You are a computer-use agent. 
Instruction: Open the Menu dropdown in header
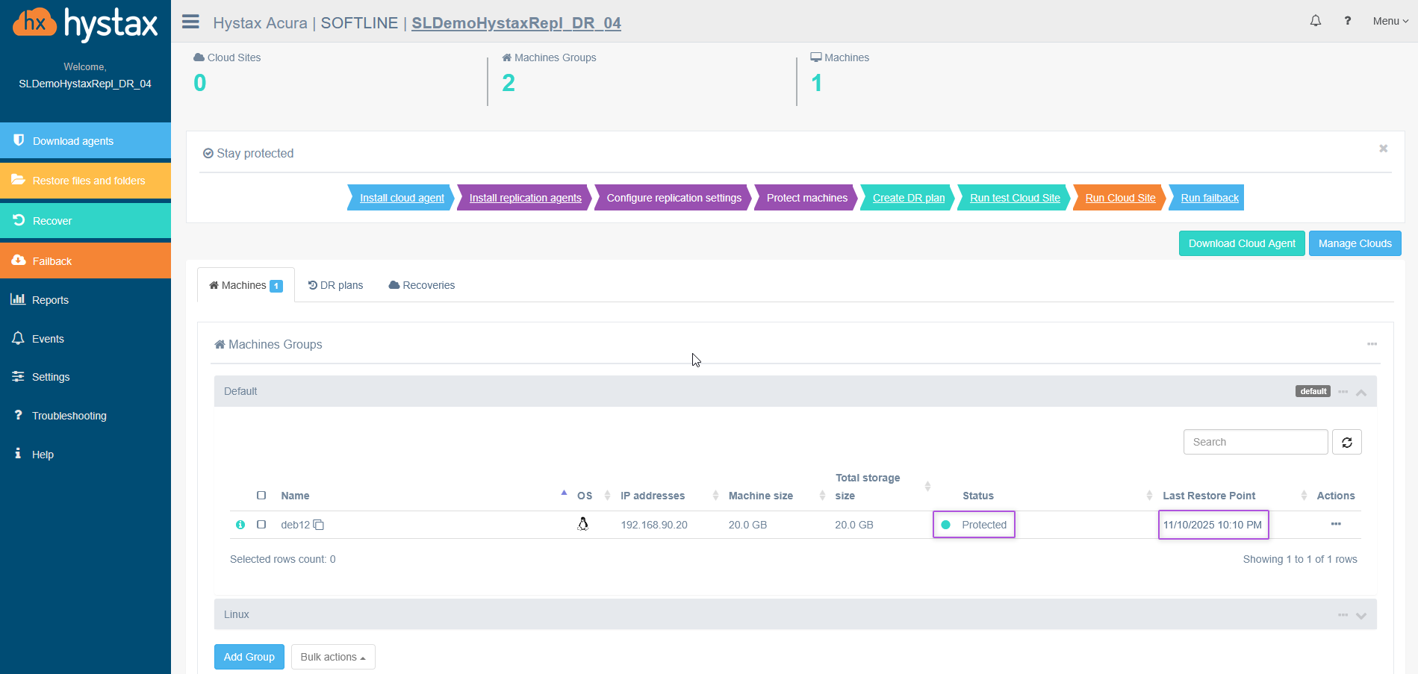[1390, 21]
